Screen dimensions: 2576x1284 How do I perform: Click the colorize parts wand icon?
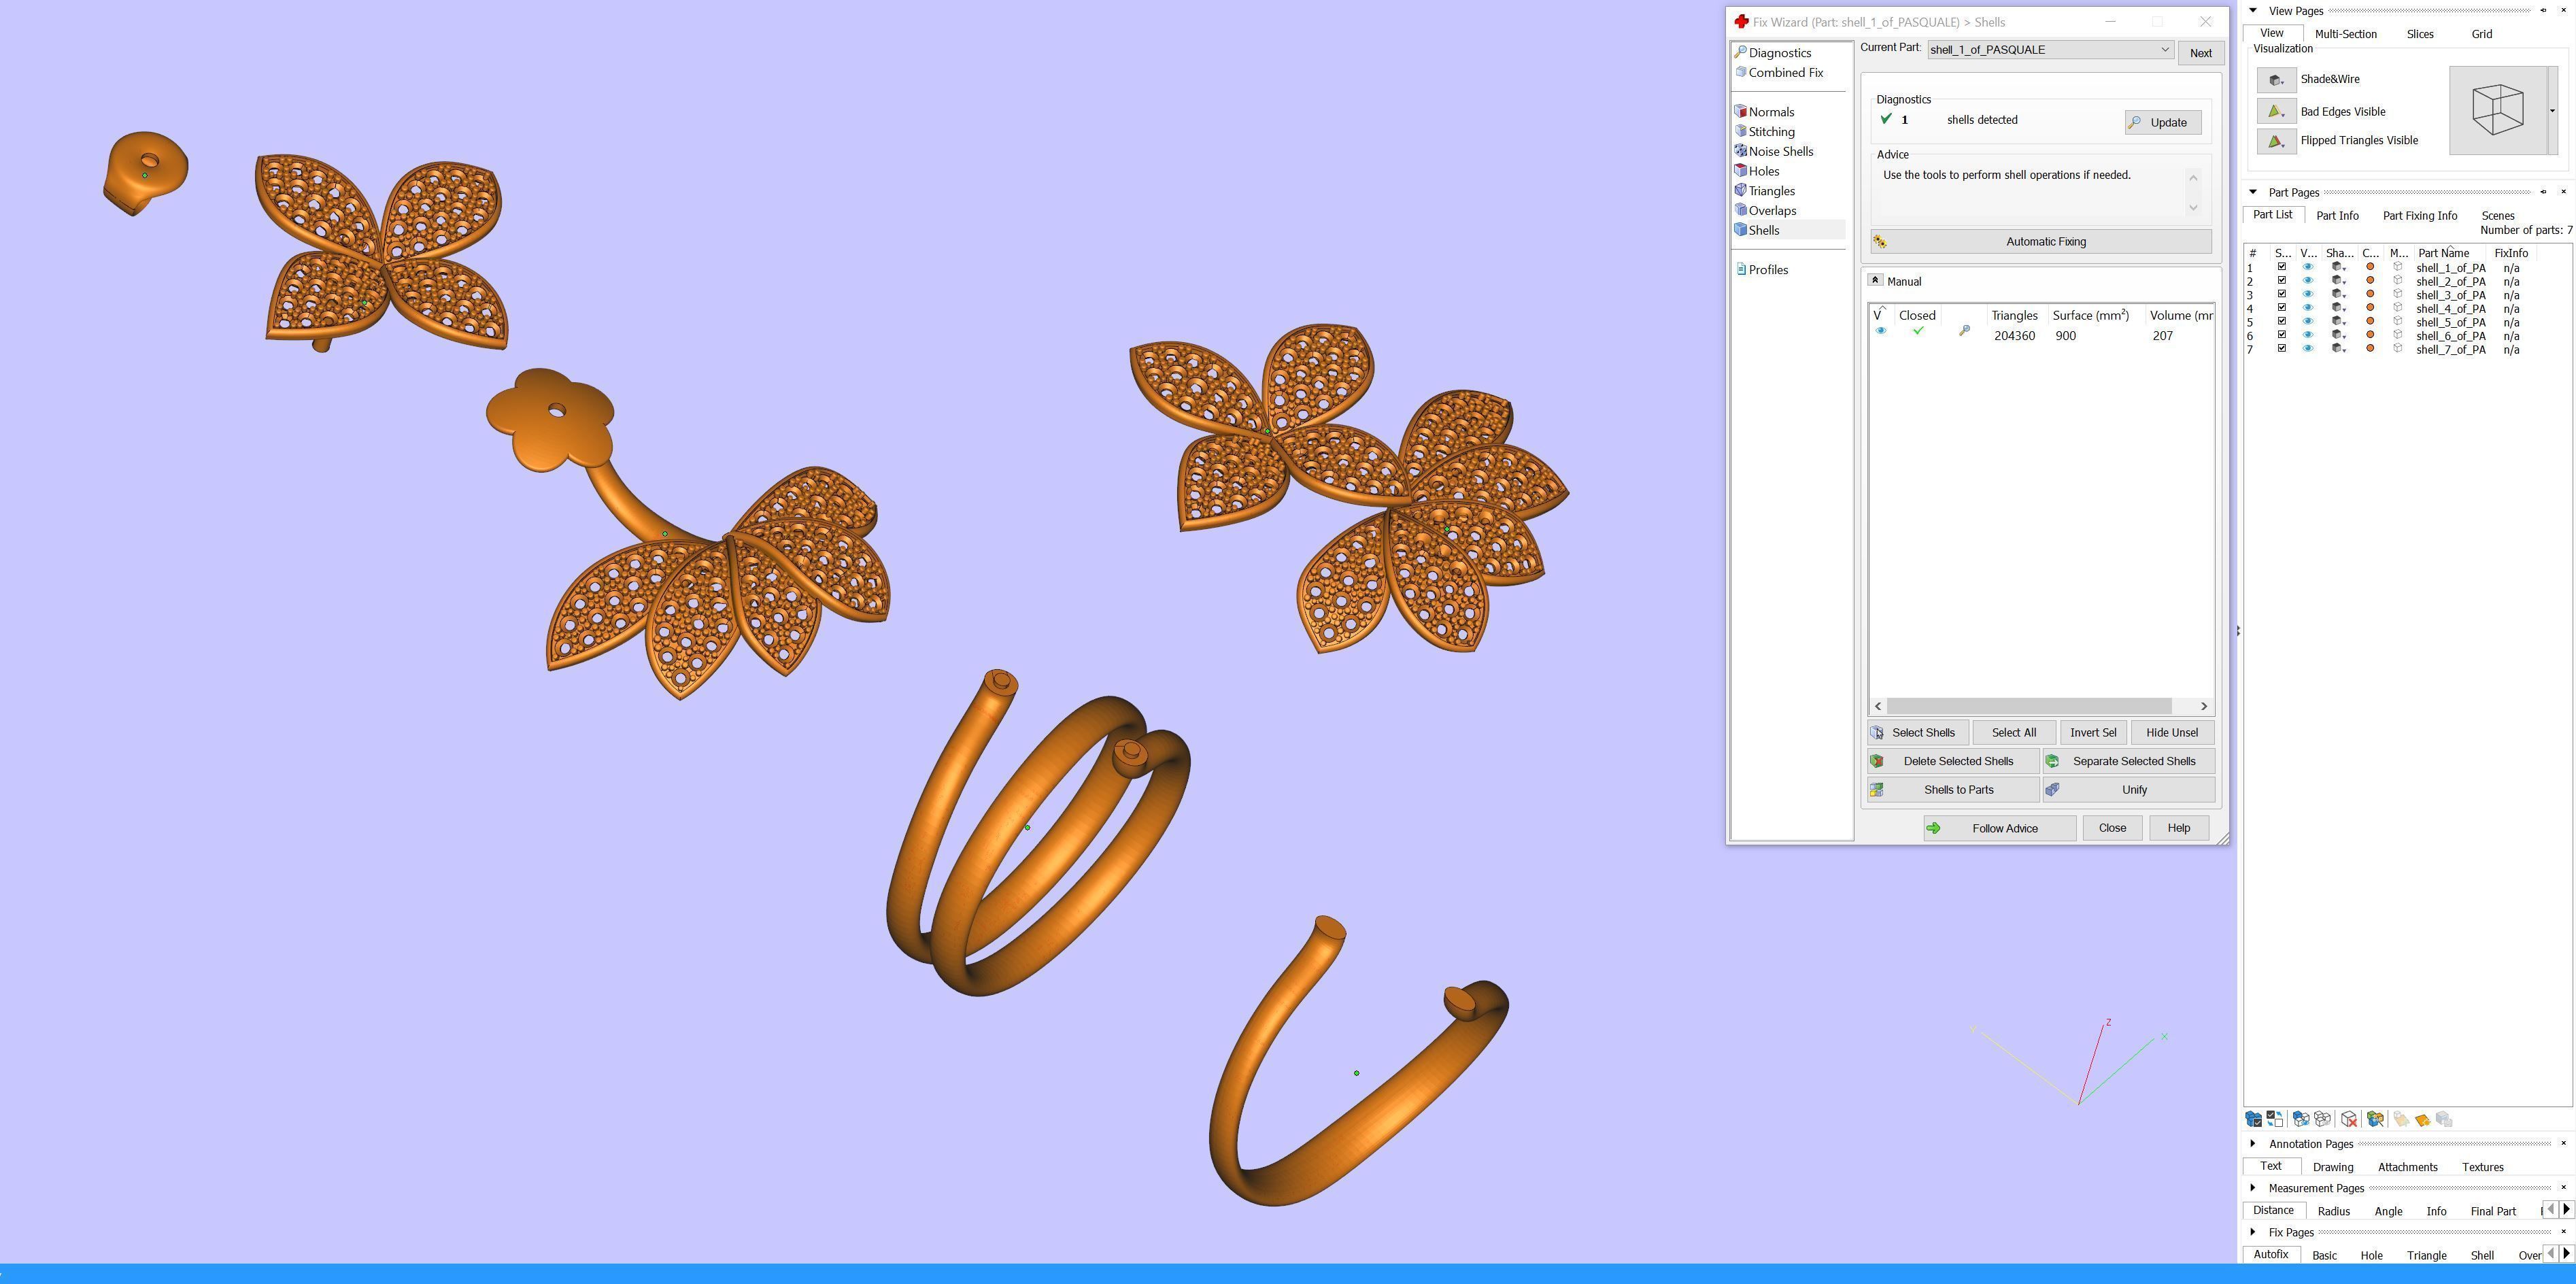pyautogui.click(x=2375, y=1119)
